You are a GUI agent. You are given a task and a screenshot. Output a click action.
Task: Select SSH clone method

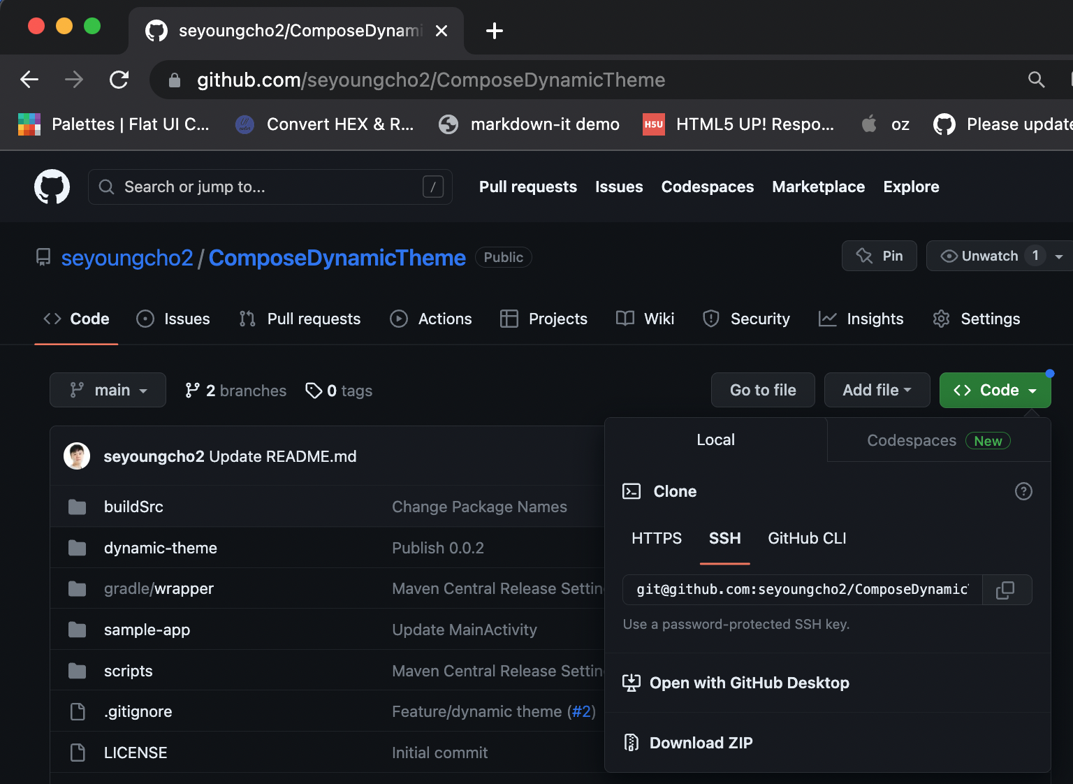click(x=725, y=538)
